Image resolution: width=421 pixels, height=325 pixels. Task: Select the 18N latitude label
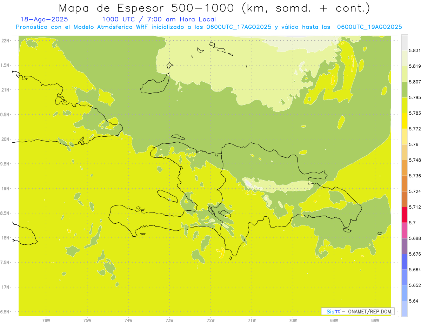click(x=5, y=238)
